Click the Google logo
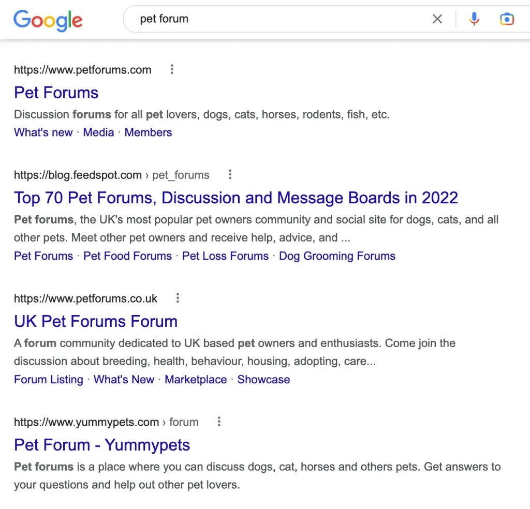 pos(48,20)
